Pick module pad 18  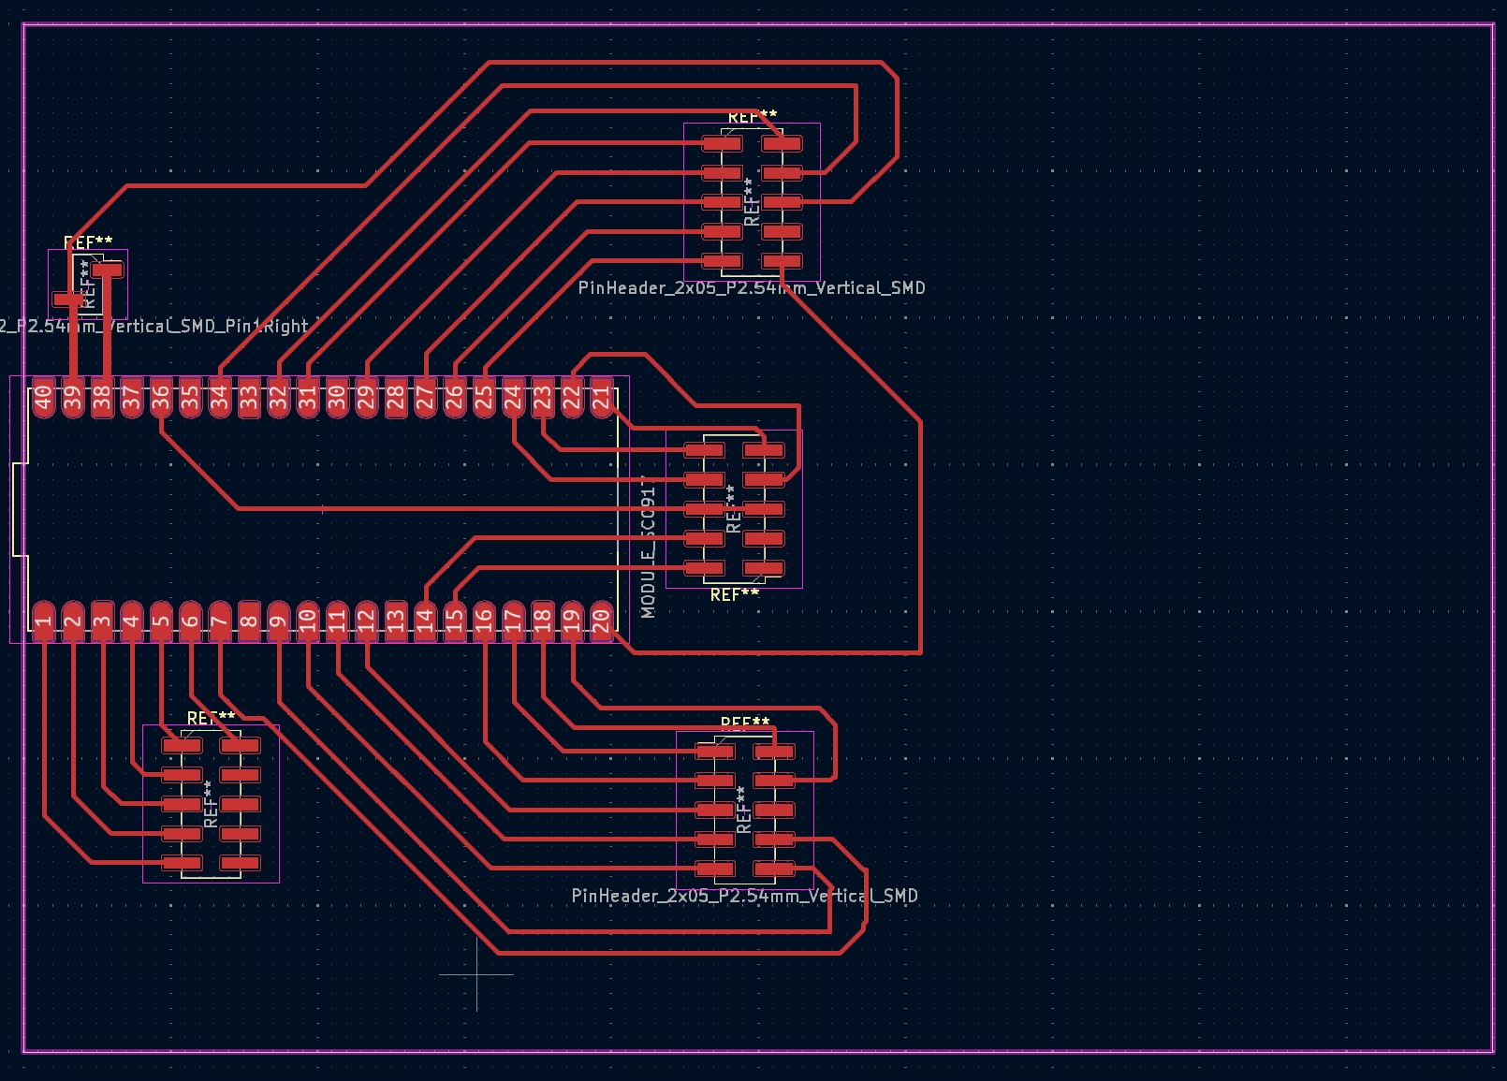pyautogui.click(x=543, y=621)
